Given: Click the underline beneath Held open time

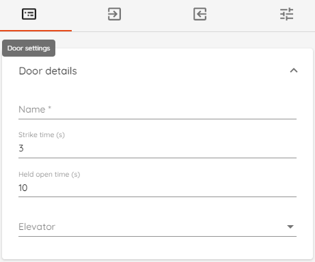Looking at the screenshot, I should point(157,196).
